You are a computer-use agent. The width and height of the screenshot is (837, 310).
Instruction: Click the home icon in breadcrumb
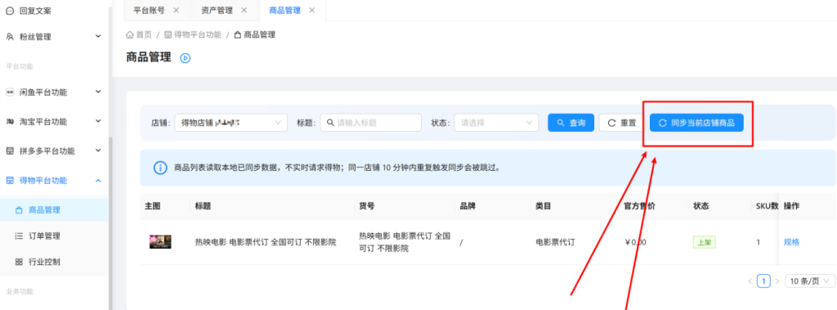tap(130, 34)
